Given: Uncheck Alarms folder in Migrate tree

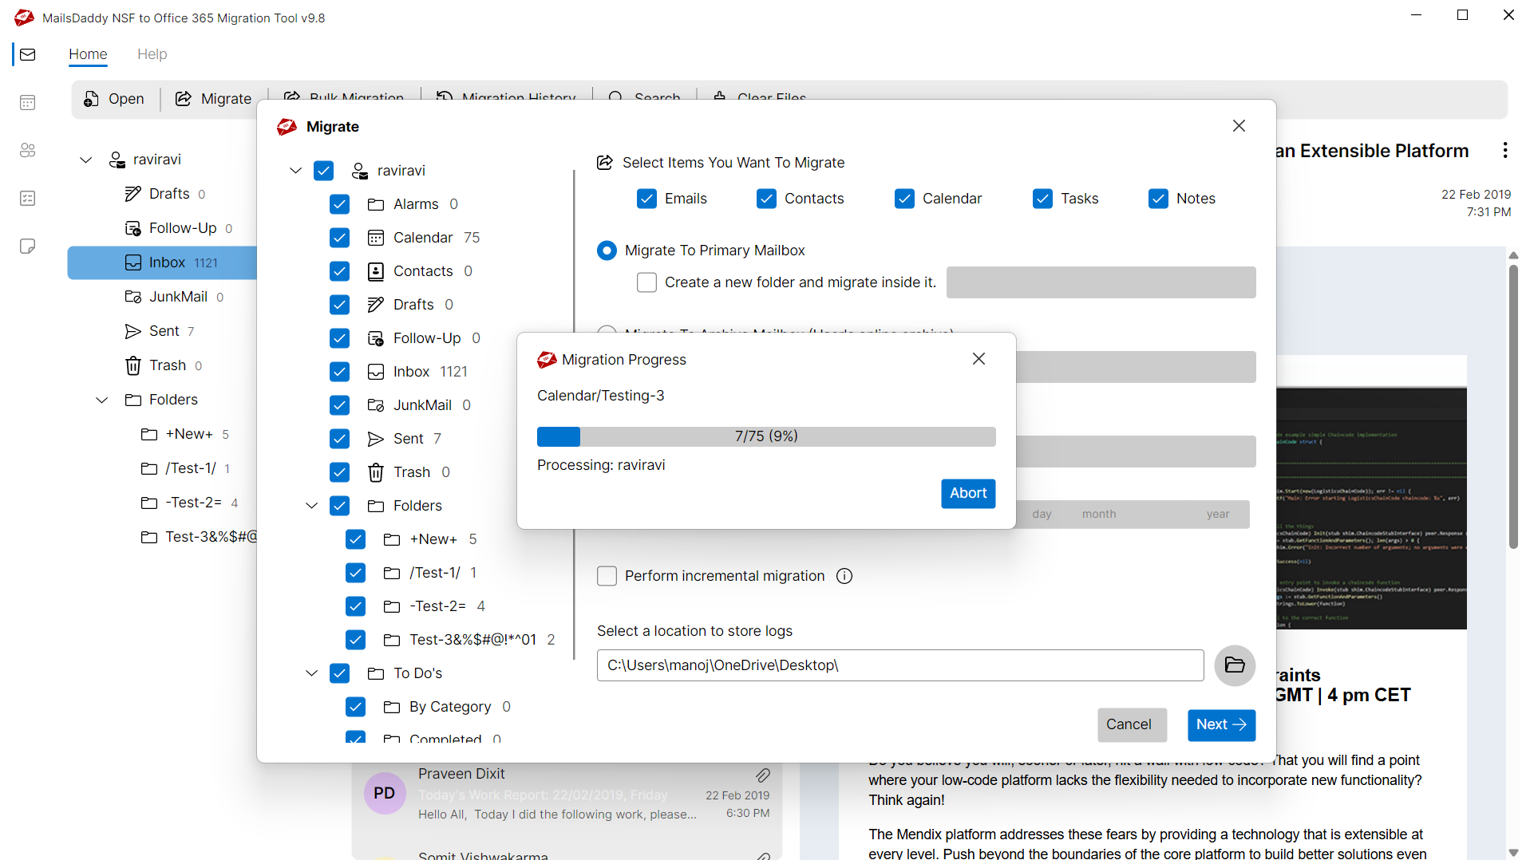Looking at the screenshot, I should [x=339, y=204].
